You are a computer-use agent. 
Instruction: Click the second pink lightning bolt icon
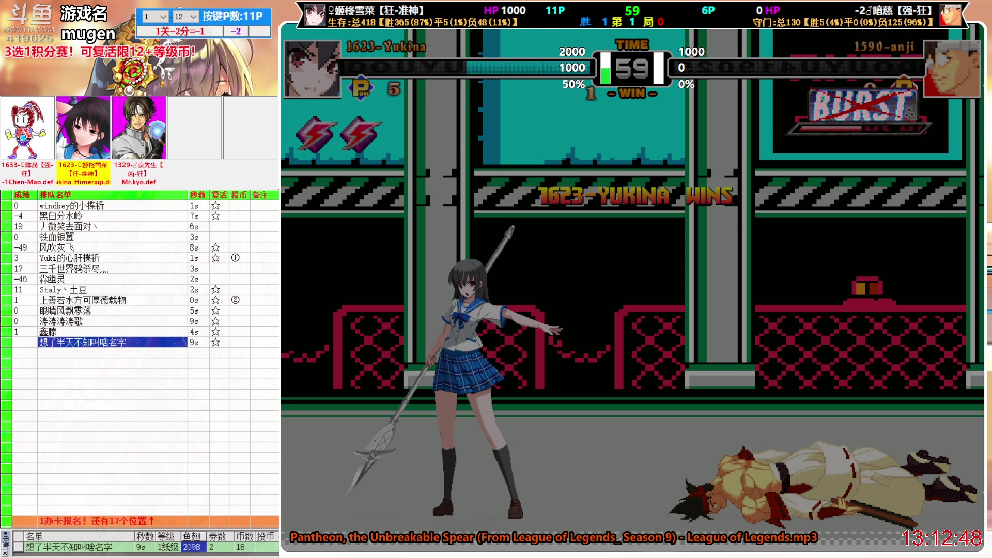point(360,134)
